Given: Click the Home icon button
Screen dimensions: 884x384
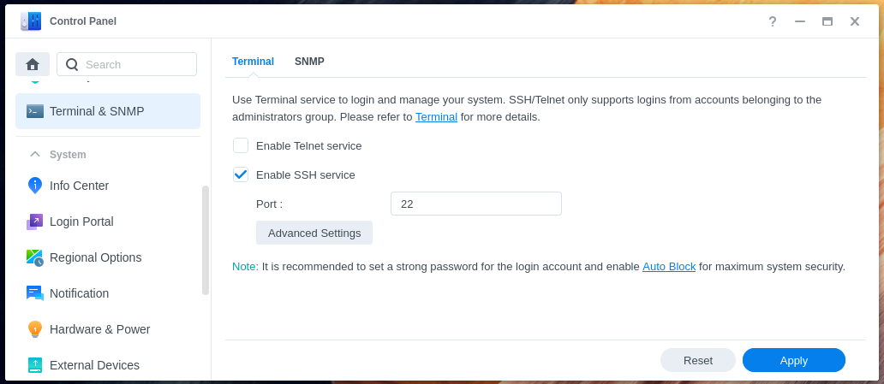Looking at the screenshot, I should click(33, 64).
